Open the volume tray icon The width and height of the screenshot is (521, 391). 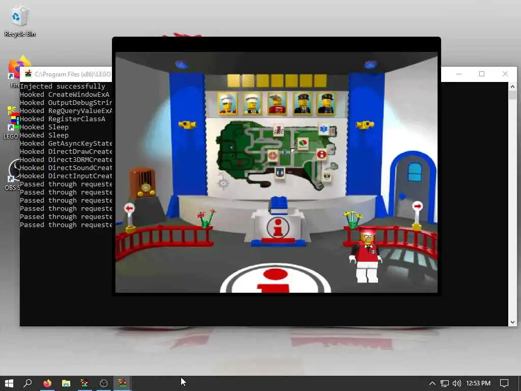click(457, 383)
